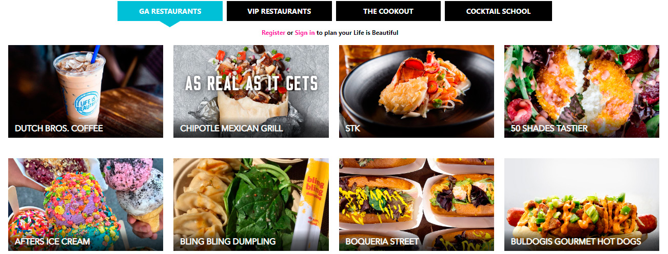Select the STK restaurant image
Viewport: 668px width, 254px height.
[417, 91]
